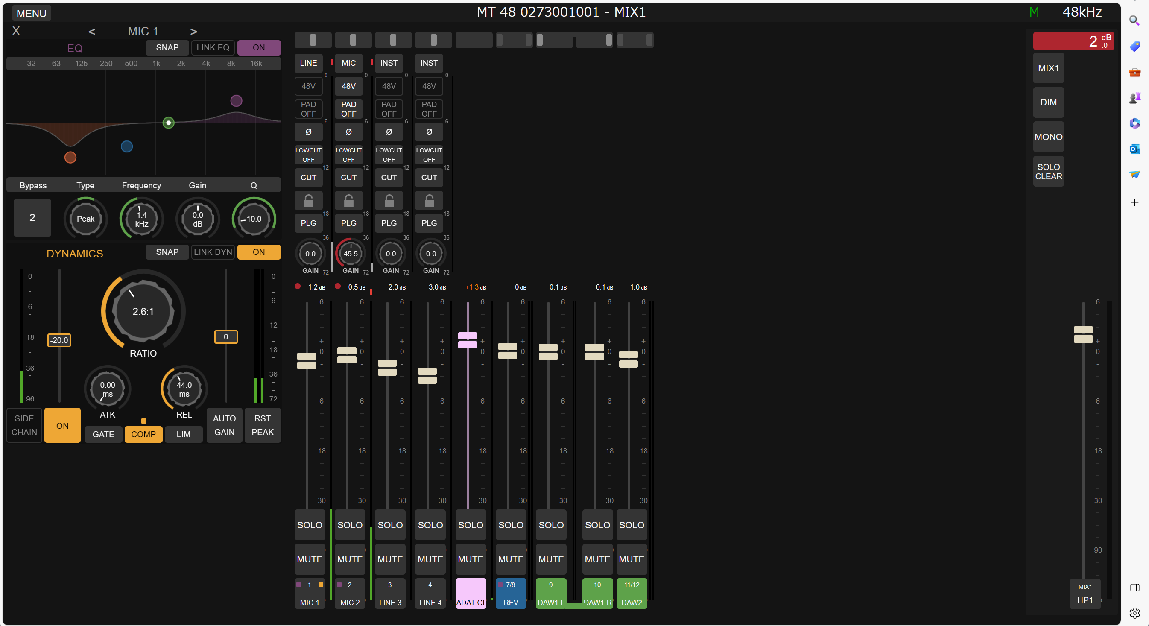Select the MIC 1 channel strip label
Viewport: 1149px width, 626px height.
click(309, 594)
